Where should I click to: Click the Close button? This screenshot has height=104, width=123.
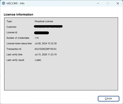tap(109, 99)
